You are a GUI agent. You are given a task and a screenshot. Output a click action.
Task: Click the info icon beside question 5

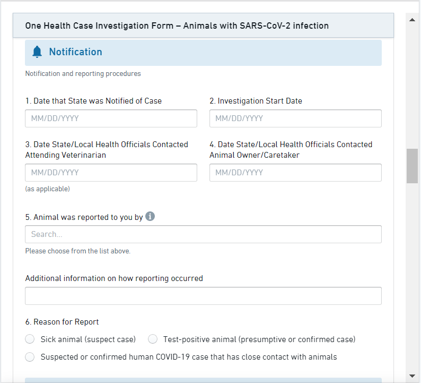pos(150,216)
